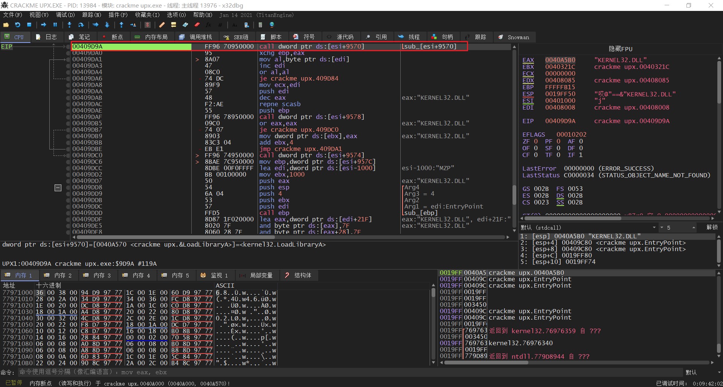Viewport: 723px width, 387px height.
Task: Toggle the CF flag value
Action: tap(536, 155)
